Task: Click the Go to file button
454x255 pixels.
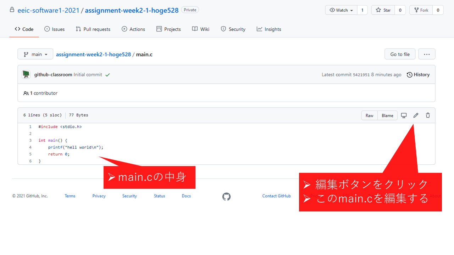Action: (400, 54)
